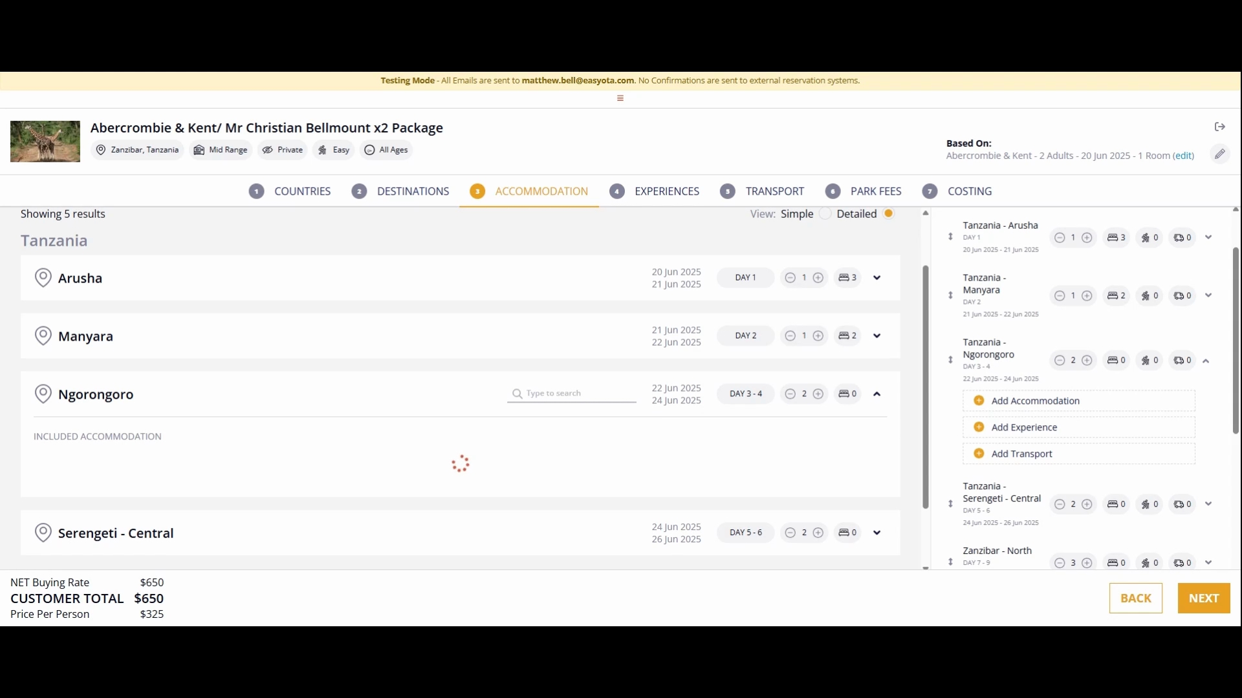Select the Simple view radio button
The height and width of the screenshot is (698, 1242).
click(x=825, y=214)
